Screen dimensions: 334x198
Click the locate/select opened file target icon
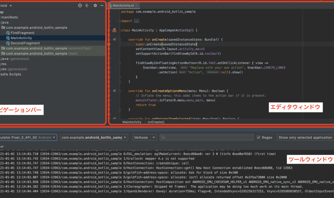pos(80,6)
